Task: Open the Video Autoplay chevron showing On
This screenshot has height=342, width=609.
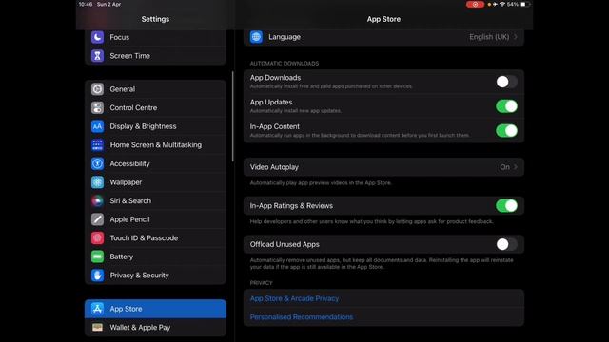Action: [x=516, y=167]
